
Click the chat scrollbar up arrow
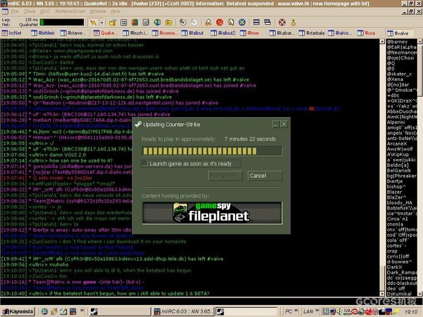(x=382, y=42)
